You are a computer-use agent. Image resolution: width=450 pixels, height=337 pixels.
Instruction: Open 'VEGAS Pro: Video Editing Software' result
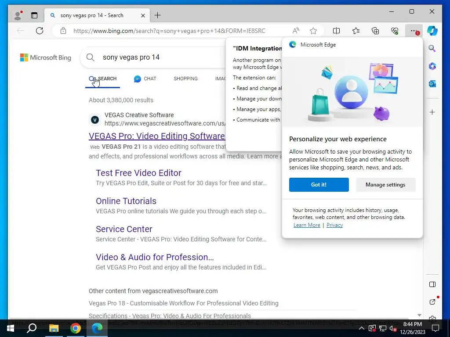(x=157, y=136)
